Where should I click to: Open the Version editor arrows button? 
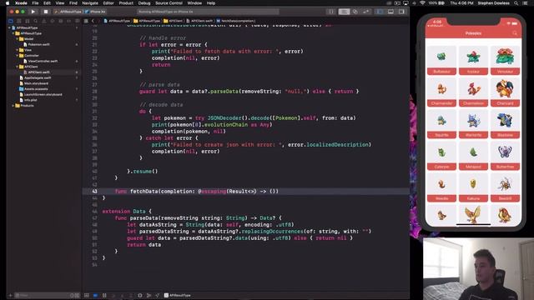click(366, 12)
